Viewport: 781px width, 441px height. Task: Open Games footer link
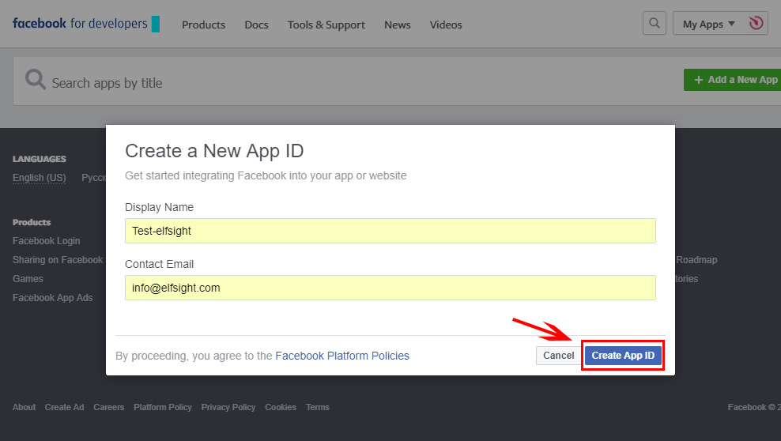click(x=28, y=279)
